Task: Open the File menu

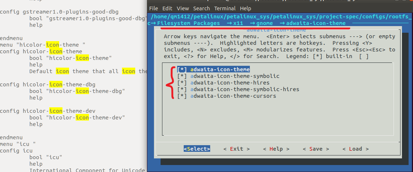Action: pyautogui.click(x=154, y=8)
